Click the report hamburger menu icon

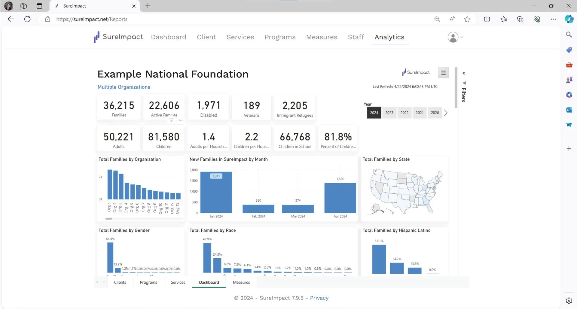pos(443,73)
